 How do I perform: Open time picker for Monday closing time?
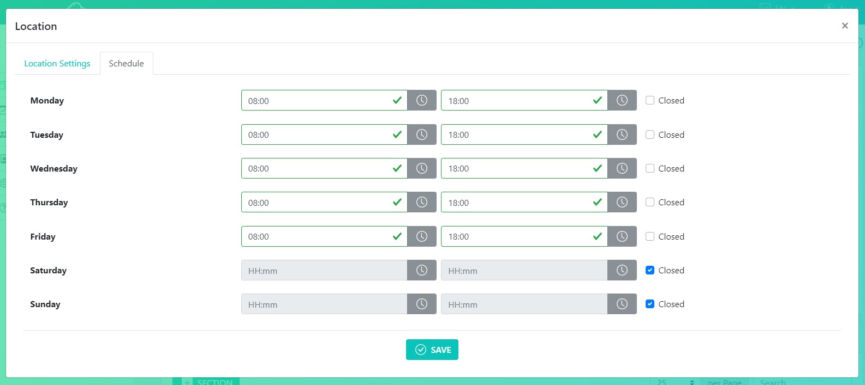tap(622, 100)
